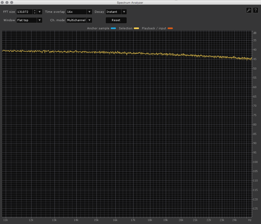This screenshot has width=261, height=224.
Task: Click the 15k frequency axis label
Action: tap(96, 220)
